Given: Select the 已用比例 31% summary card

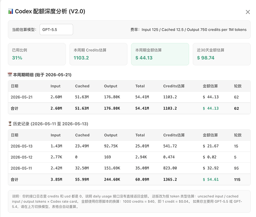Looking at the screenshot, I should click(x=37, y=54).
